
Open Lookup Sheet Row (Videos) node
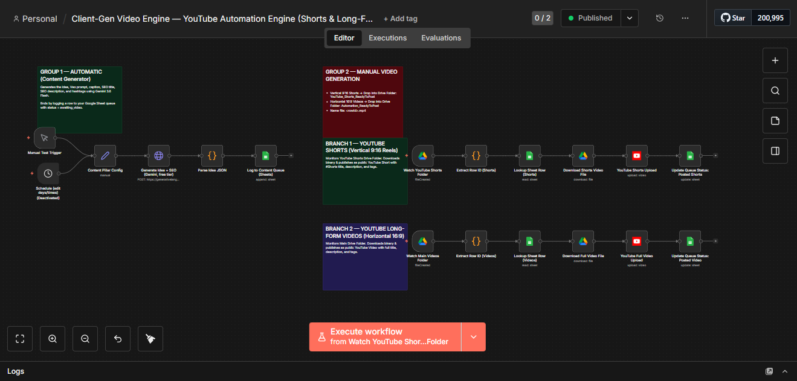[x=529, y=241]
